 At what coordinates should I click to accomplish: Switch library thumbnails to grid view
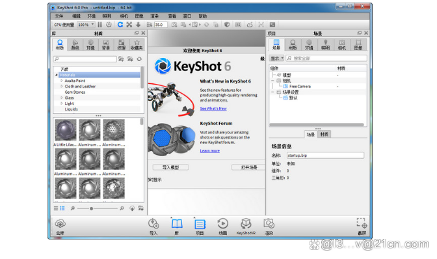pos(62,208)
